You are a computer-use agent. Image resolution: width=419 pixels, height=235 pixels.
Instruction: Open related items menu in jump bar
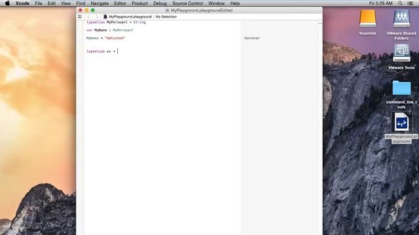[x=80, y=16]
